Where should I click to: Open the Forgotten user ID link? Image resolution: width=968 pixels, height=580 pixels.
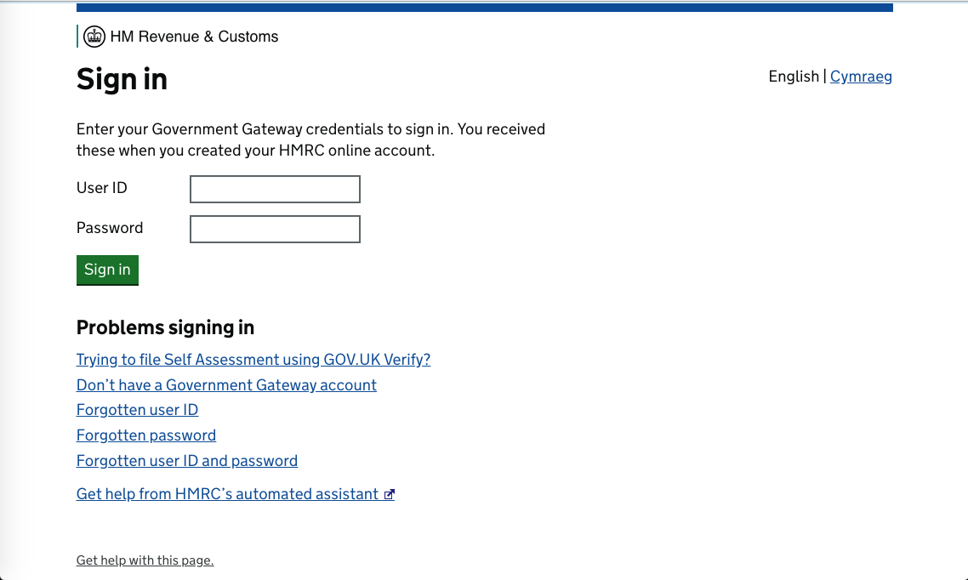(137, 409)
